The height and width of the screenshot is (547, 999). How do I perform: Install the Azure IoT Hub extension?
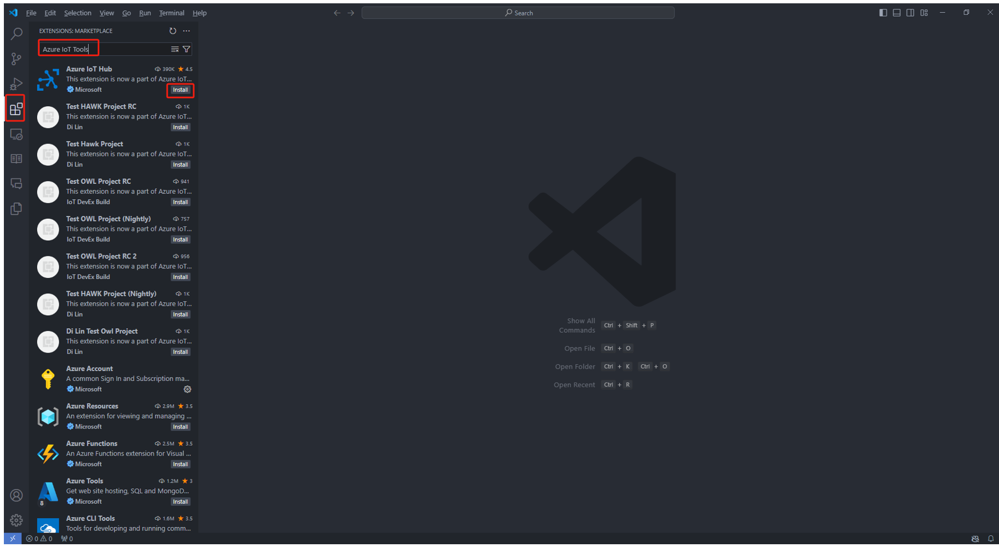(x=181, y=90)
